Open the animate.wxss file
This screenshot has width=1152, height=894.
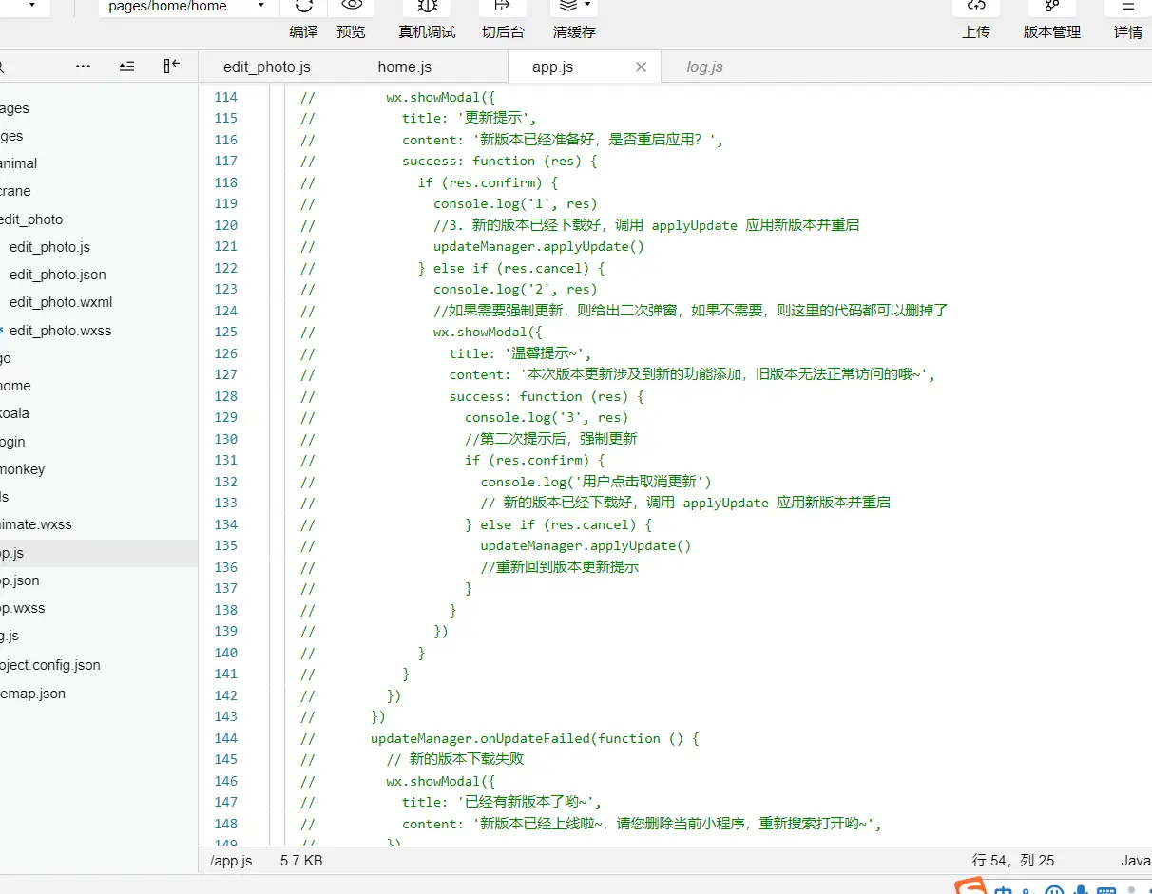tap(99, 524)
